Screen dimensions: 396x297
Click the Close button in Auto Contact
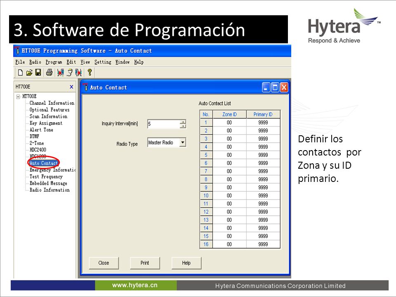coord(104,263)
